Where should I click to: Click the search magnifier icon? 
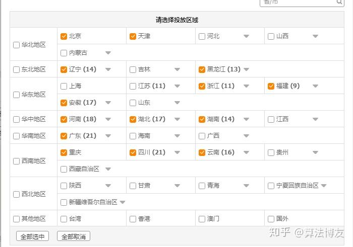(340, 2)
